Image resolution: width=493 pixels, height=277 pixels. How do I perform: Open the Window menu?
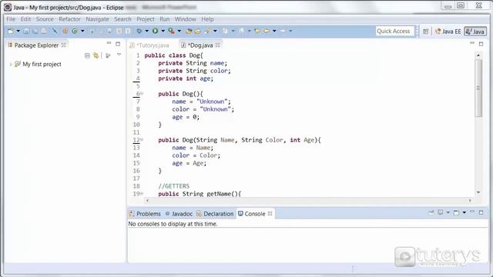185,19
